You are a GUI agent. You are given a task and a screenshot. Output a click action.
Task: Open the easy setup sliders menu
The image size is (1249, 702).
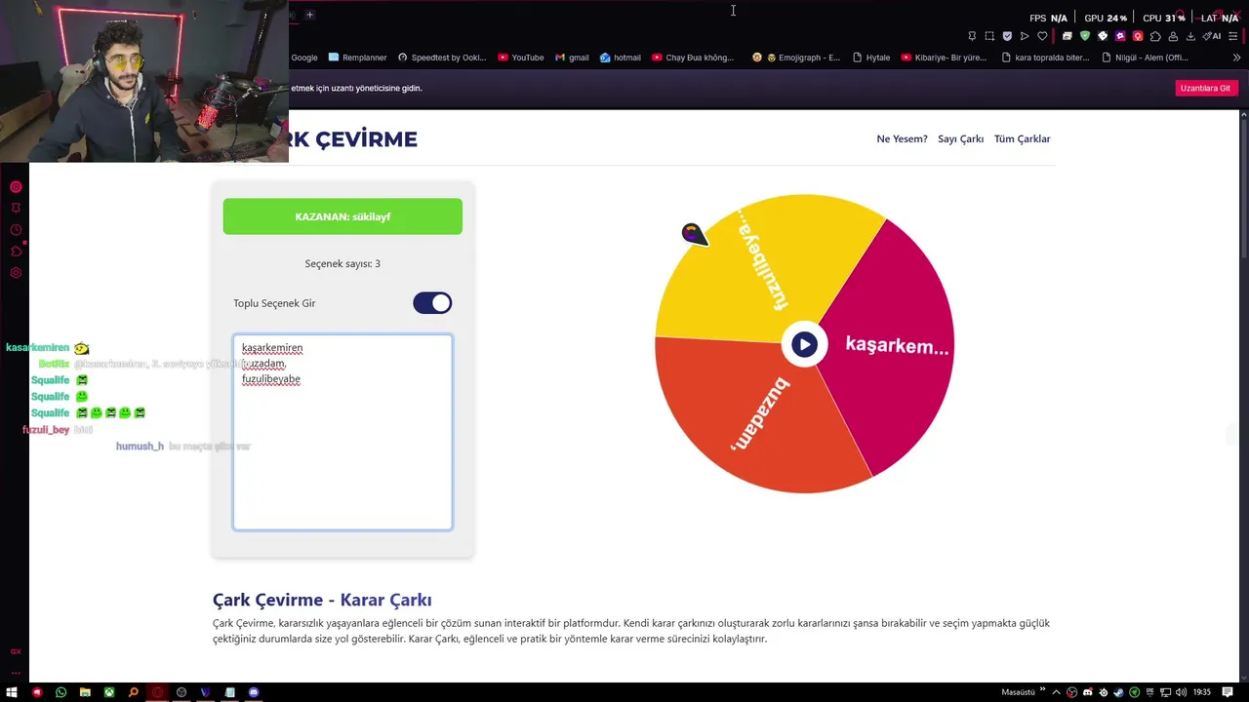click(1233, 36)
